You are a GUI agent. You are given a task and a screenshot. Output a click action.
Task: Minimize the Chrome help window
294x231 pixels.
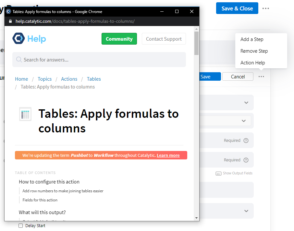tap(162, 11)
